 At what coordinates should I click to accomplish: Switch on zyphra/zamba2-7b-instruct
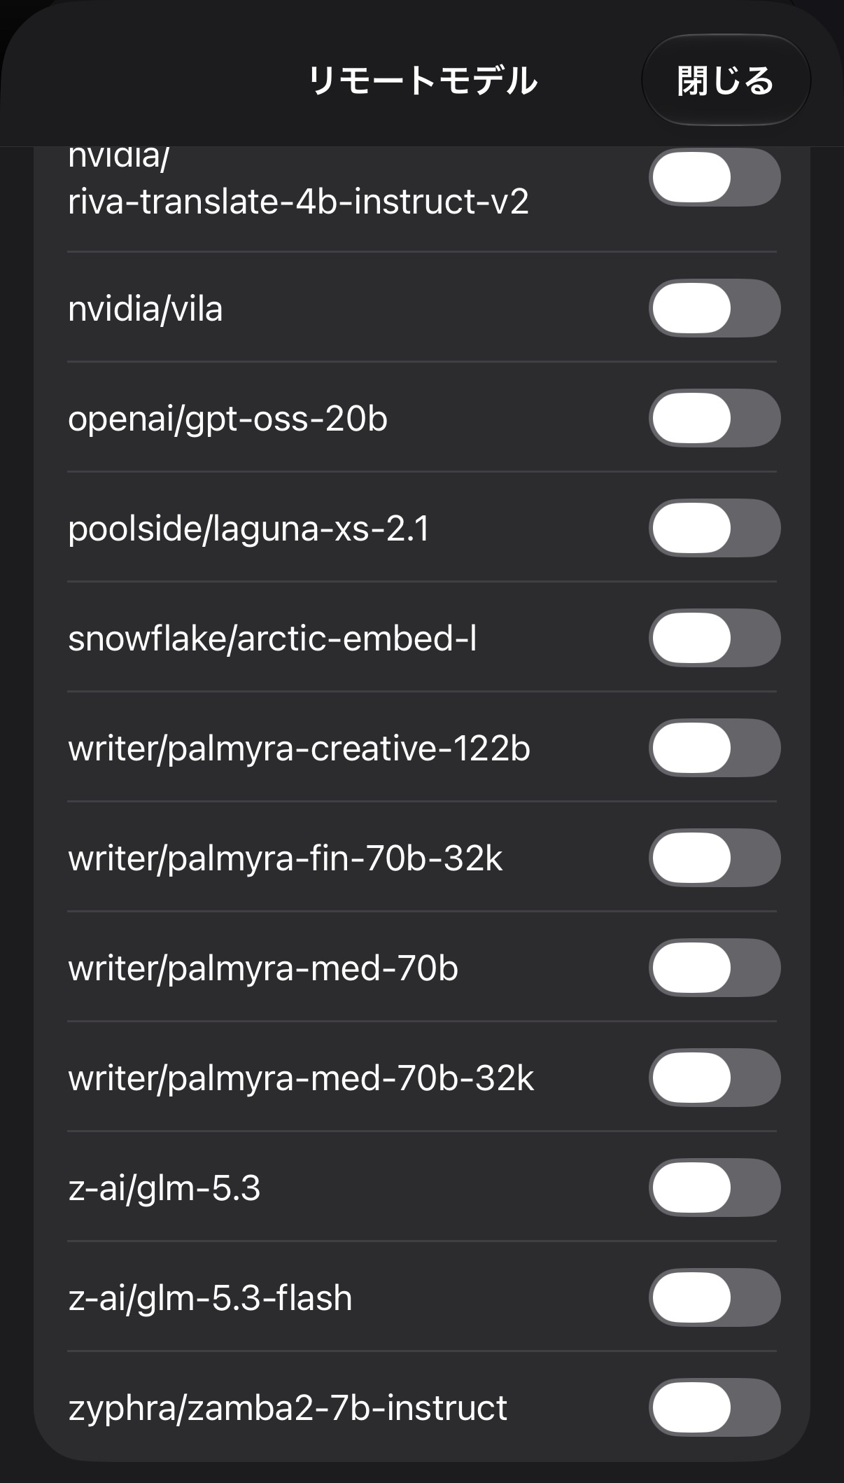715,1407
